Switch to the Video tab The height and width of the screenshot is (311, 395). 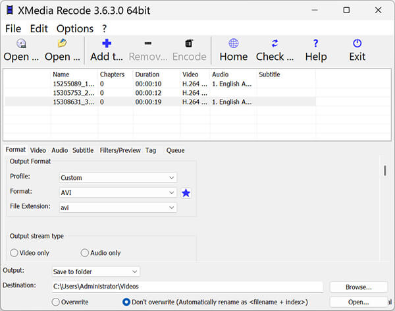click(x=38, y=150)
